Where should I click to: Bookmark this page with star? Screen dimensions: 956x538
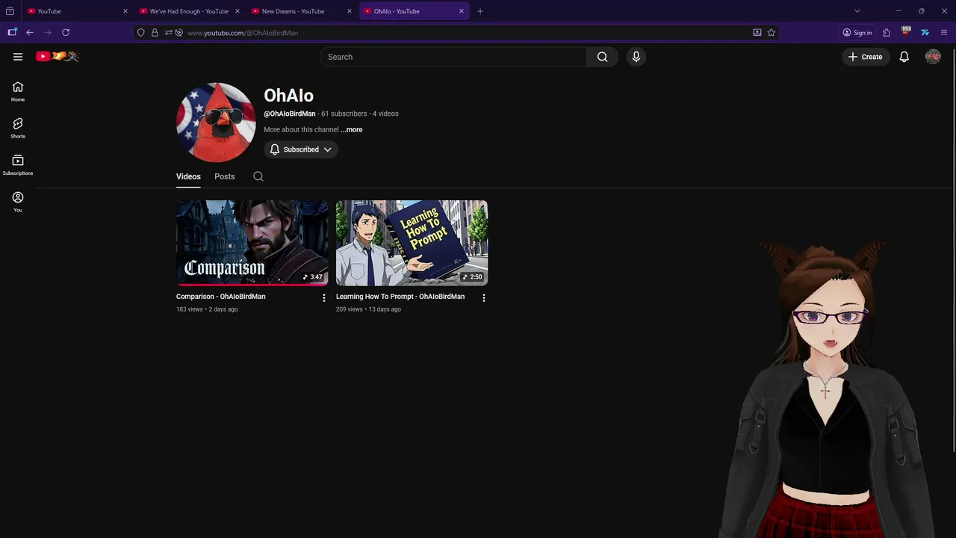(x=772, y=33)
